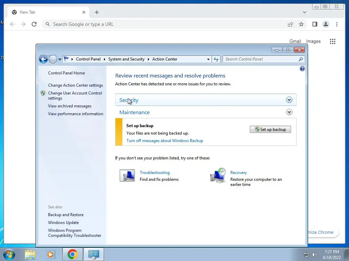The image size is (349, 261).
Task: Click the Security section heading
Action: coord(129,100)
